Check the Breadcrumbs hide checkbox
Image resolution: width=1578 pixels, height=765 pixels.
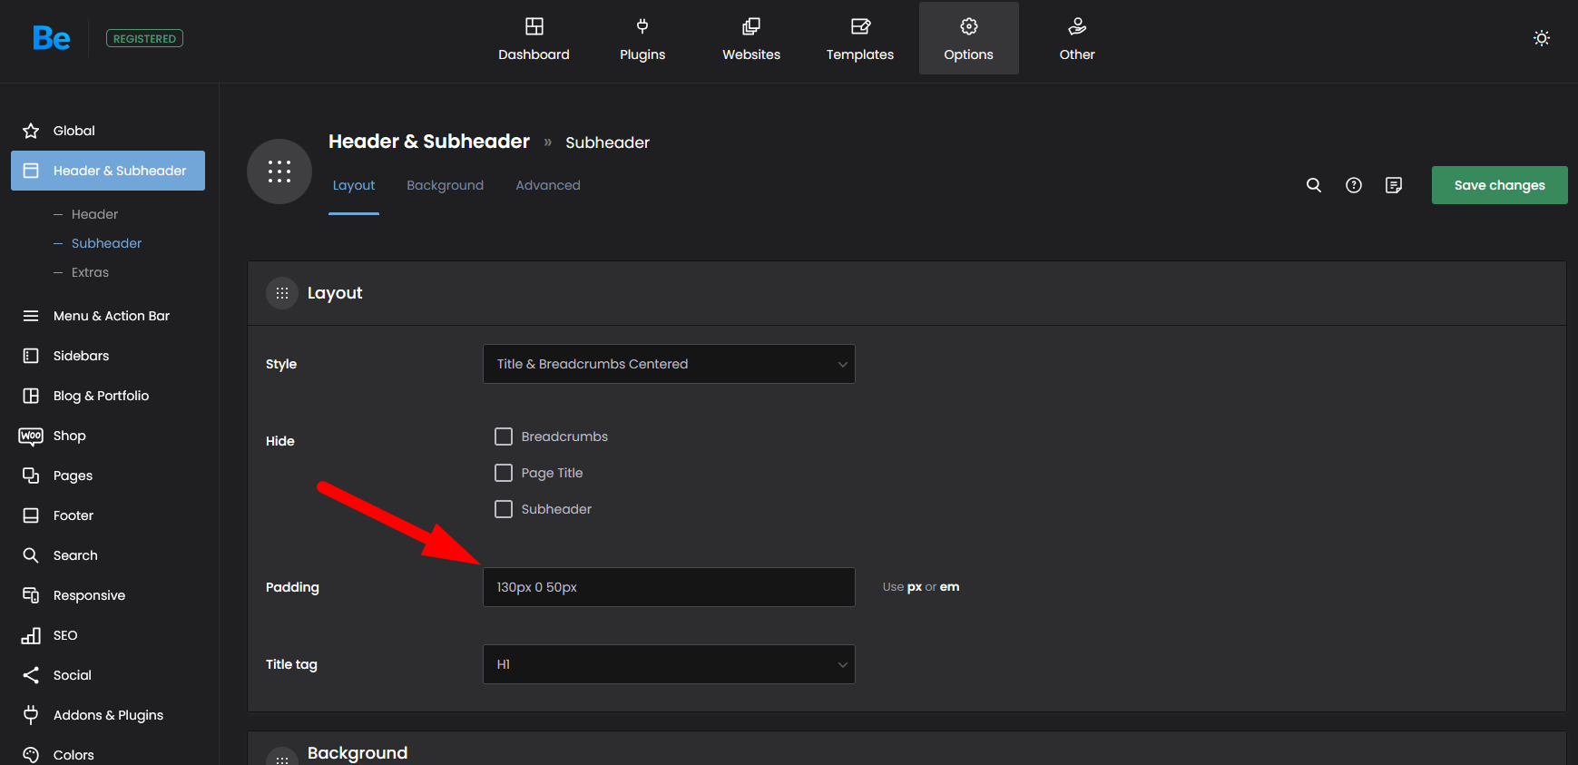[x=504, y=436]
